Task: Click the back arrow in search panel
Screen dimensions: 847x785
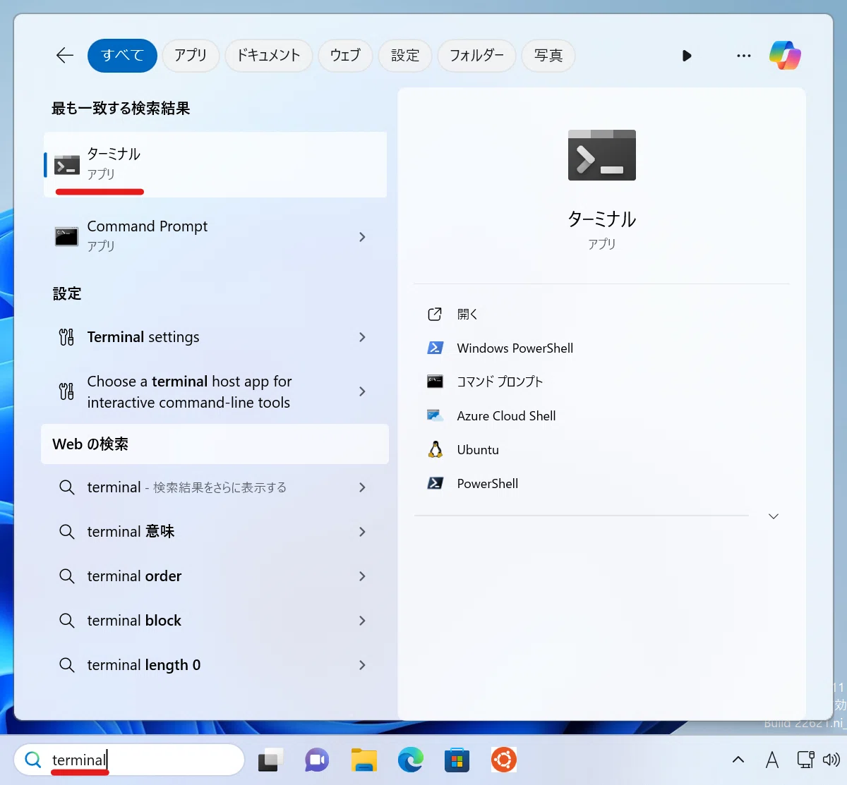Action: coord(65,55)
